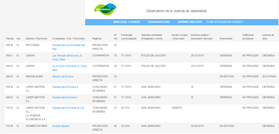Click LA VIVIENDA ECONÓMICA S.A. text
The height and width of the screenshot is (134, 279).
coord(36,117)
